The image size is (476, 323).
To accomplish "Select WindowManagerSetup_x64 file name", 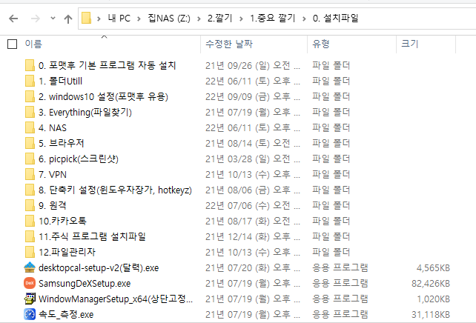I will point(116,299).
